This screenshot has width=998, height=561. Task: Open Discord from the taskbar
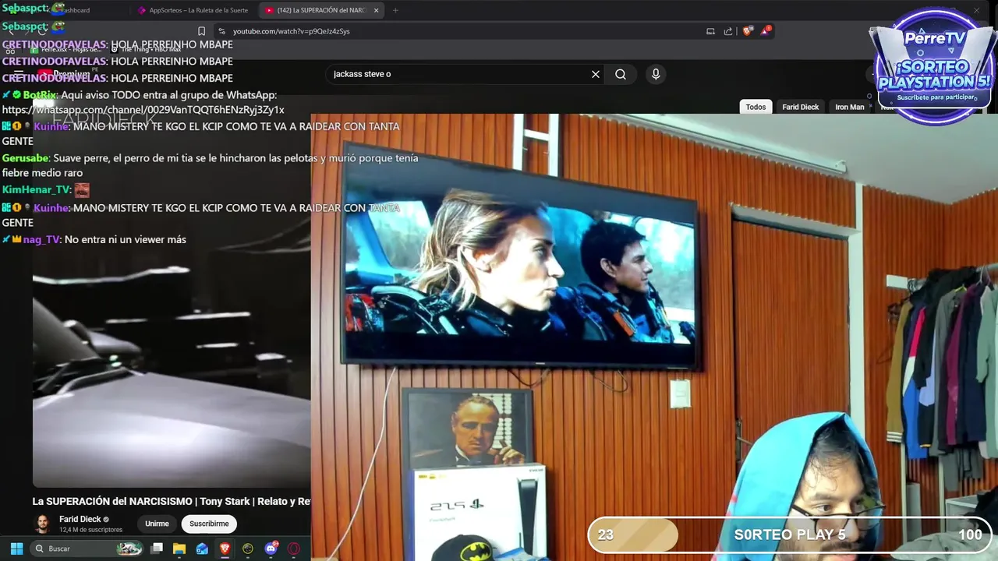click(x=271, y=549)
